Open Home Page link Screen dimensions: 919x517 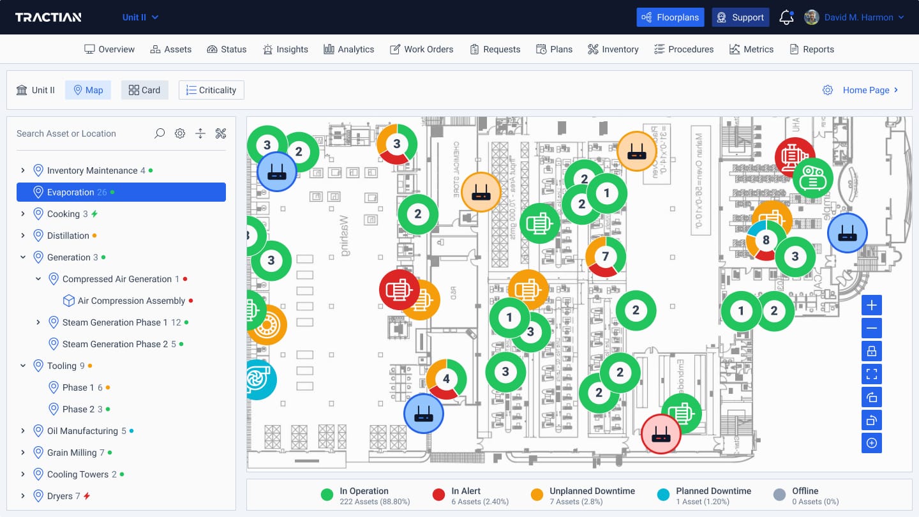click(870, 90)
